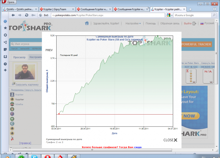
Task: Open the bookmarks star panel icon
Action: (x=5, y=28)
